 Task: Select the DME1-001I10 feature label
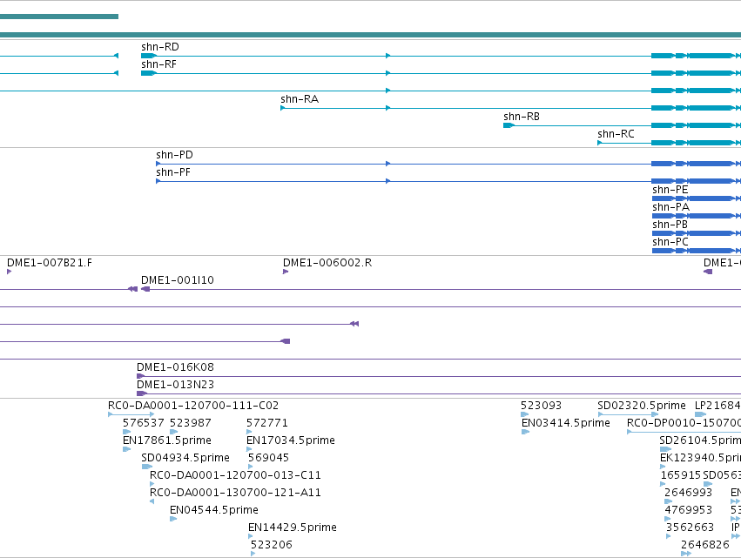178,280
